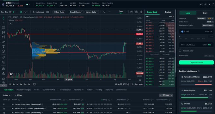
Task: Switch to the Order Book tab
Action: pos(152,12)
